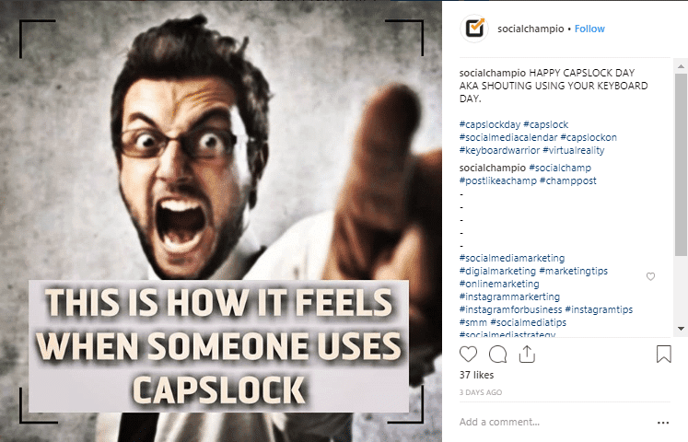Screen dimensions: 688x442
Task: Click the scrollbar down arrow
Action: coord(681,329)
